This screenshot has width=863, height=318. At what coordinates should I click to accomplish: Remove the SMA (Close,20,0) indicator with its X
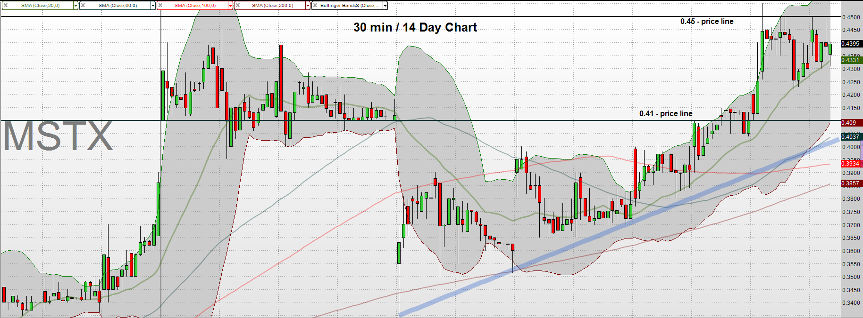tap(6, 6)
